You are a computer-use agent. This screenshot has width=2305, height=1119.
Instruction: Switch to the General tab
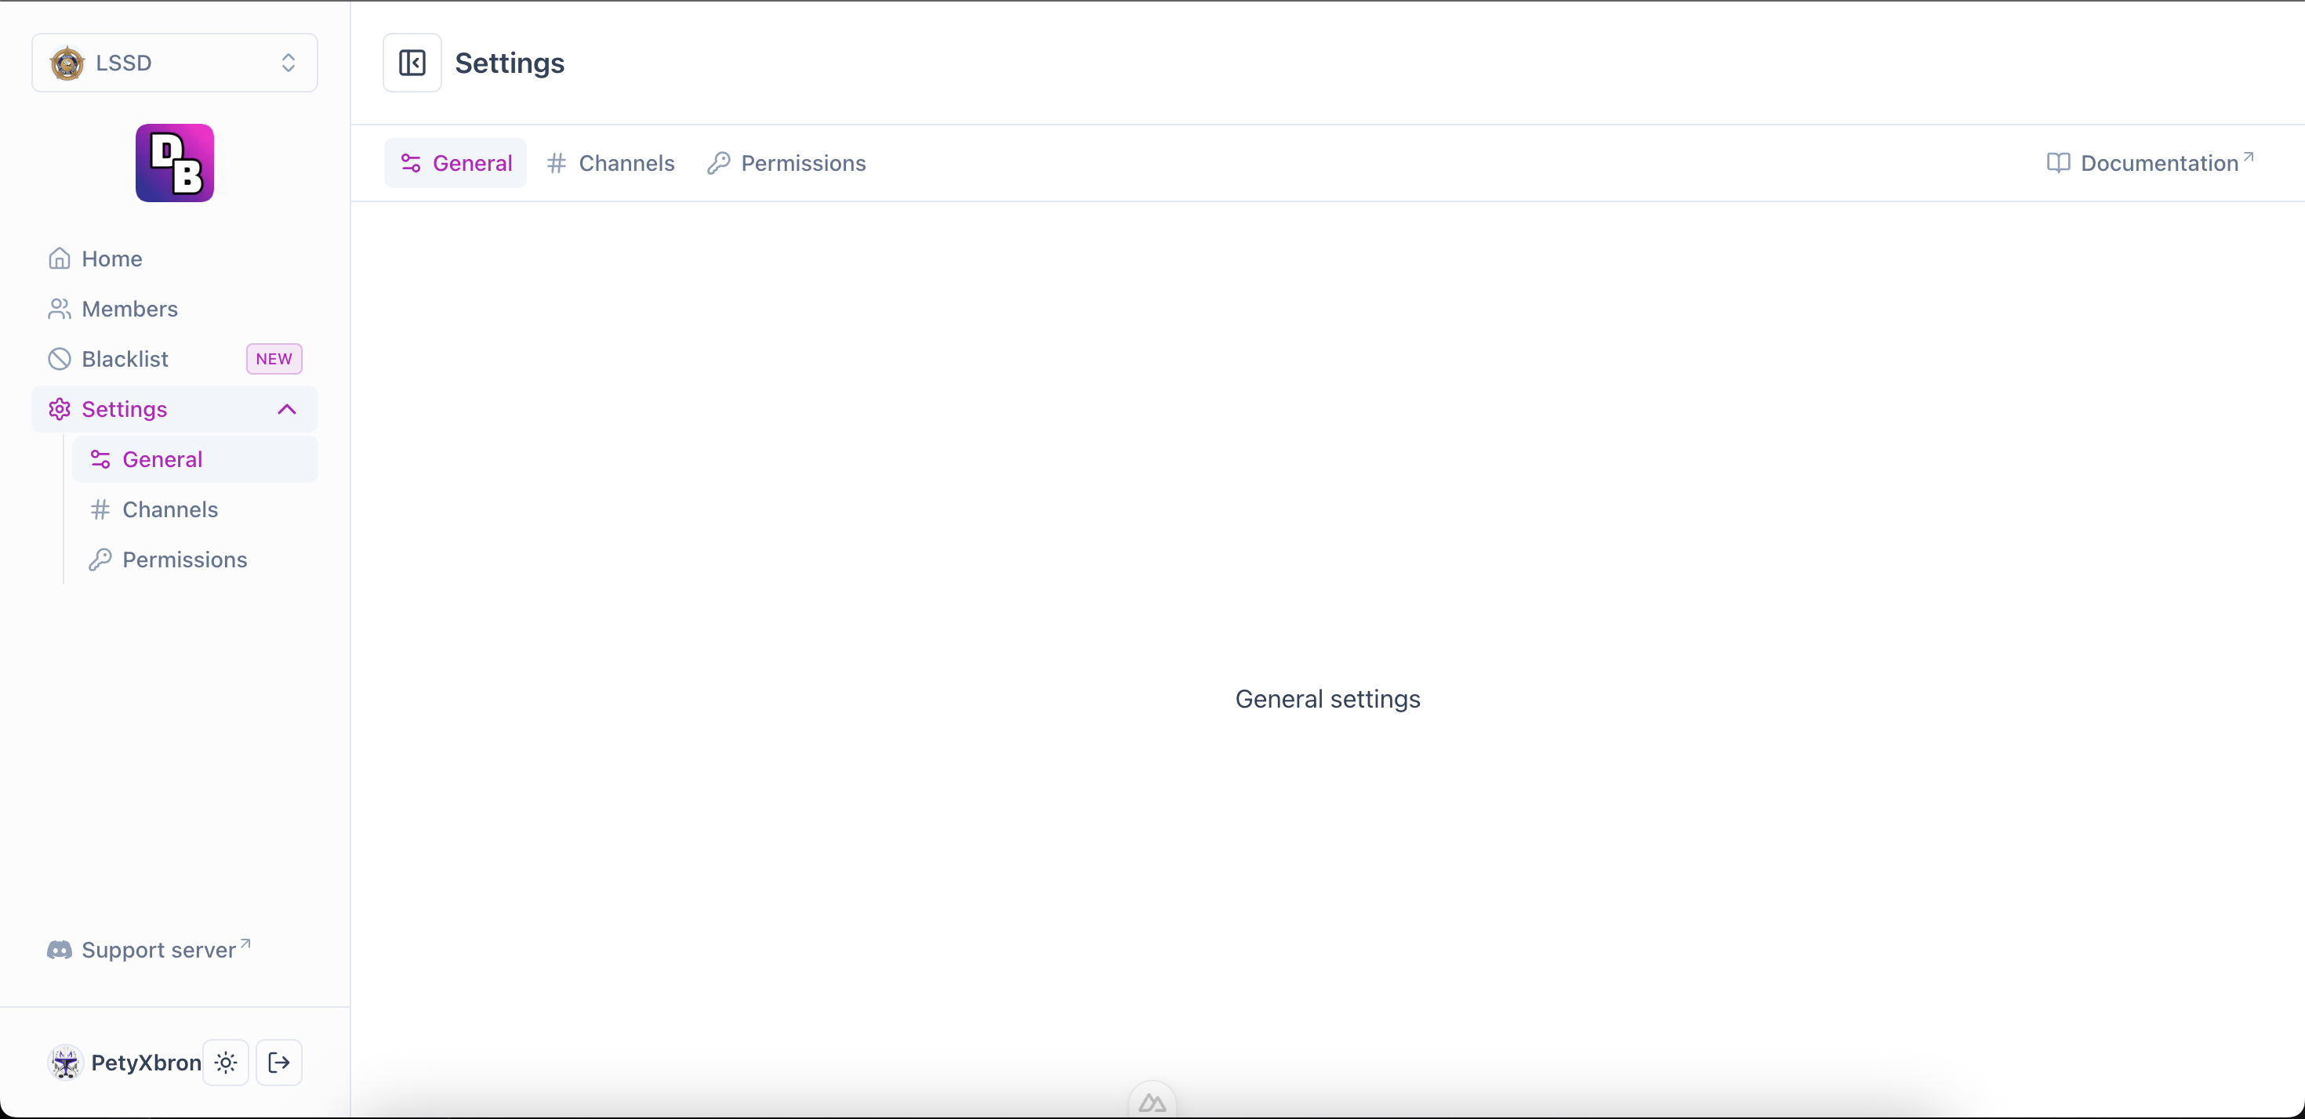tap(456, 163)
